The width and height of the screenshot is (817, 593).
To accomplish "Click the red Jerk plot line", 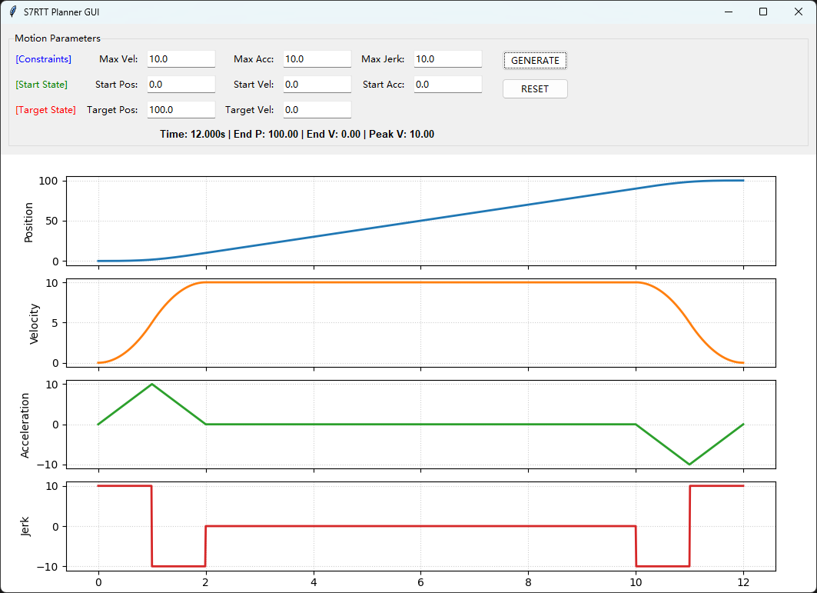I will [x=420, y=526].
